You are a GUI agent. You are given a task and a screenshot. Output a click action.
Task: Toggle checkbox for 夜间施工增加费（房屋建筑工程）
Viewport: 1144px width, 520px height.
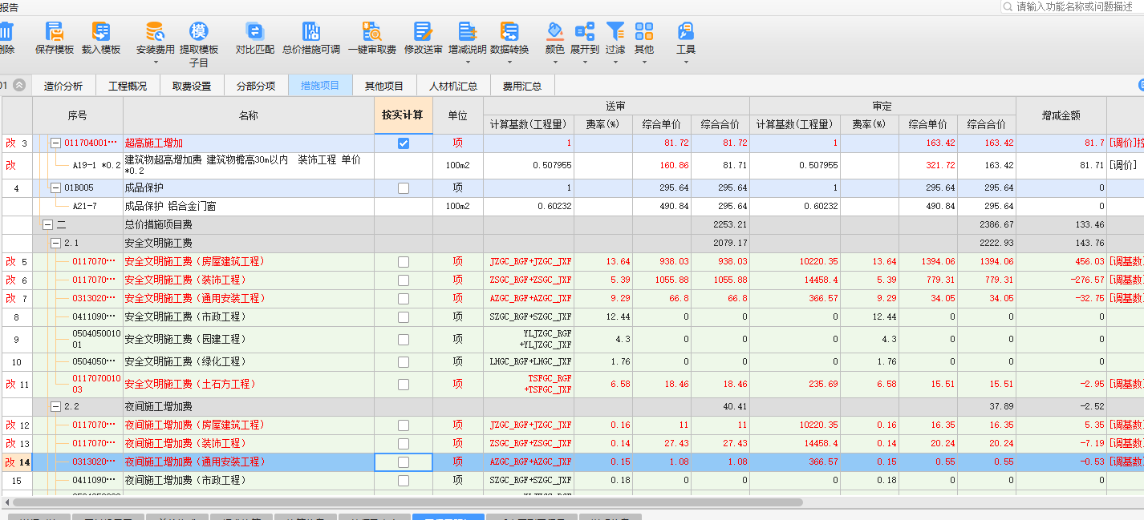pos(404,425)
